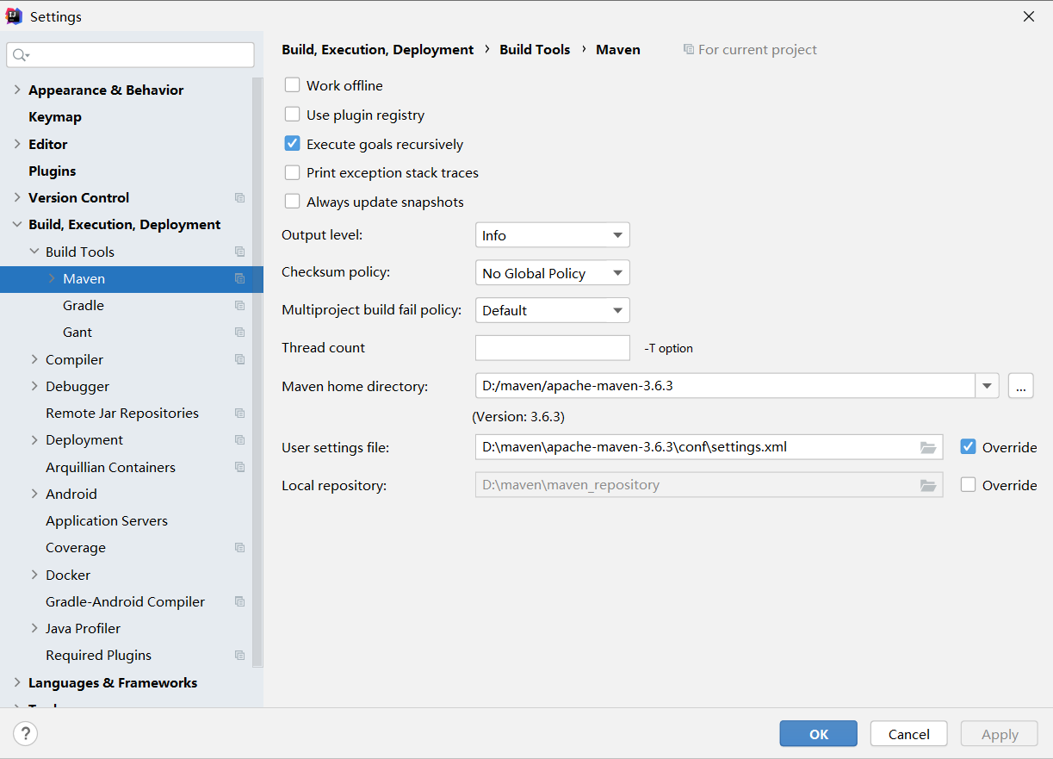Confirm settings with OK button
This screenshot has width=1053, height=759.
click(x=819, y=734)
